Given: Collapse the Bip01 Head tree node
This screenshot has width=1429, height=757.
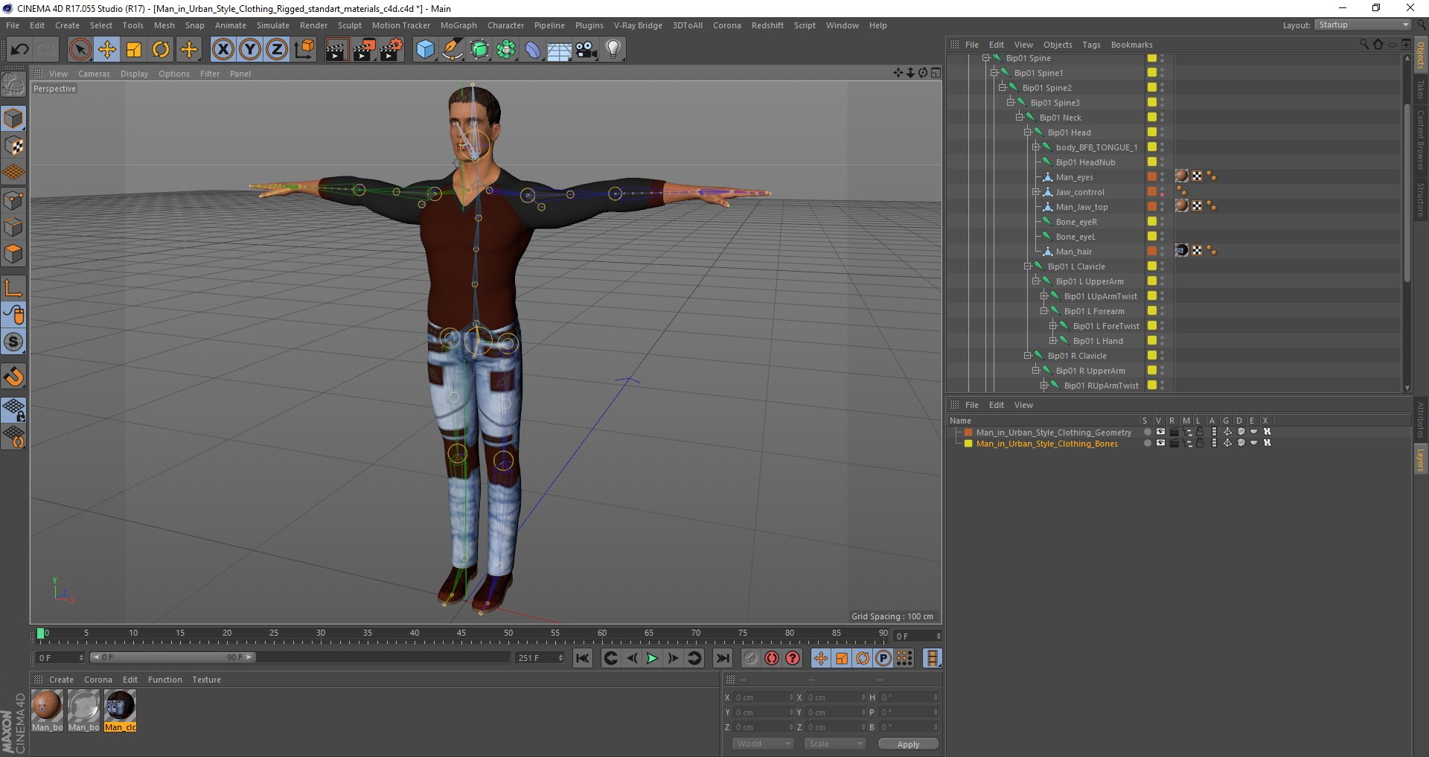Looking at the screenshot, I should pos(1027,132).
